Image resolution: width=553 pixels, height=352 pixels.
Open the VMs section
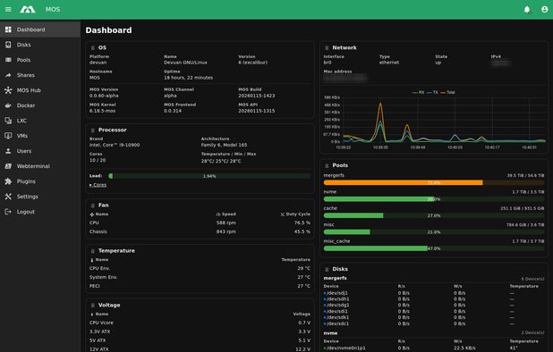(x=40, y=136)
